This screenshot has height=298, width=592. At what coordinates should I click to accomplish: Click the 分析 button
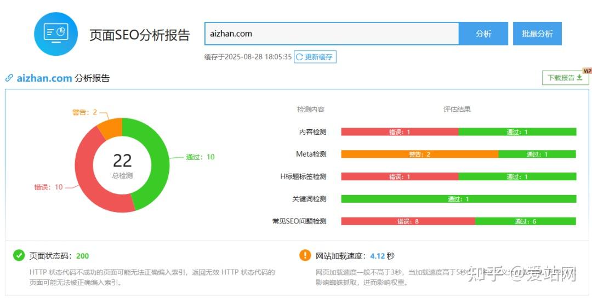coord(483,33)
